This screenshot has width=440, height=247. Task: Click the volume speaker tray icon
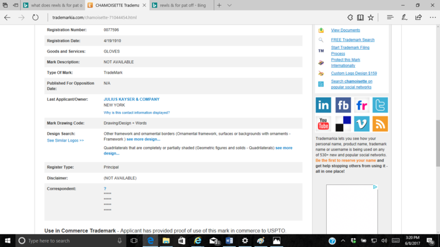coord(384,241)
